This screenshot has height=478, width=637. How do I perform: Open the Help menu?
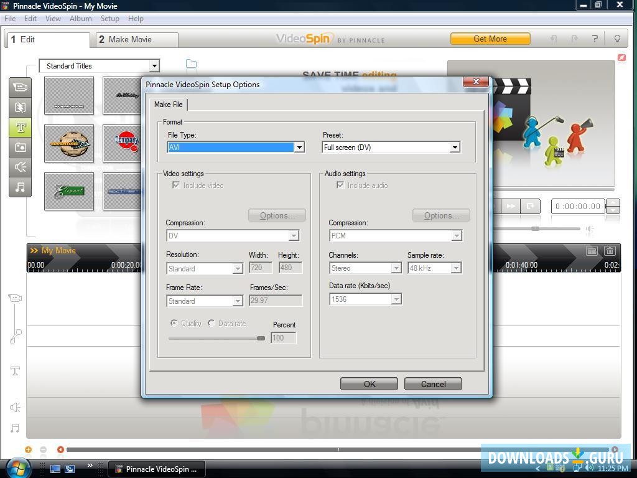pos(136,19)
